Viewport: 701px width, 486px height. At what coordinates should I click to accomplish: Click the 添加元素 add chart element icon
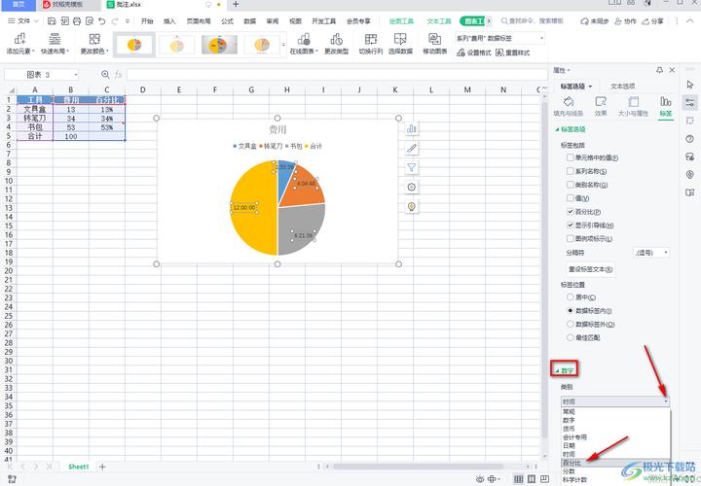coord(19,39)
